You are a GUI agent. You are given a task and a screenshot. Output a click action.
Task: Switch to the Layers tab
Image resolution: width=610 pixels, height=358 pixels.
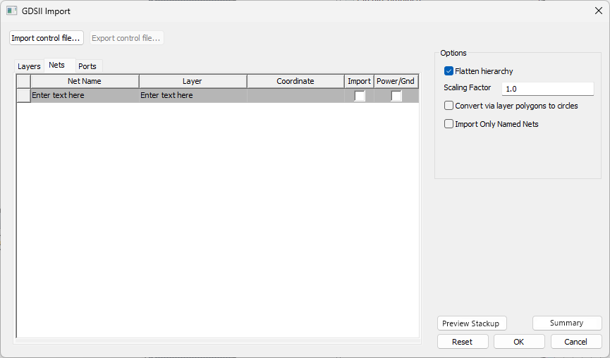tap(29, 66)
